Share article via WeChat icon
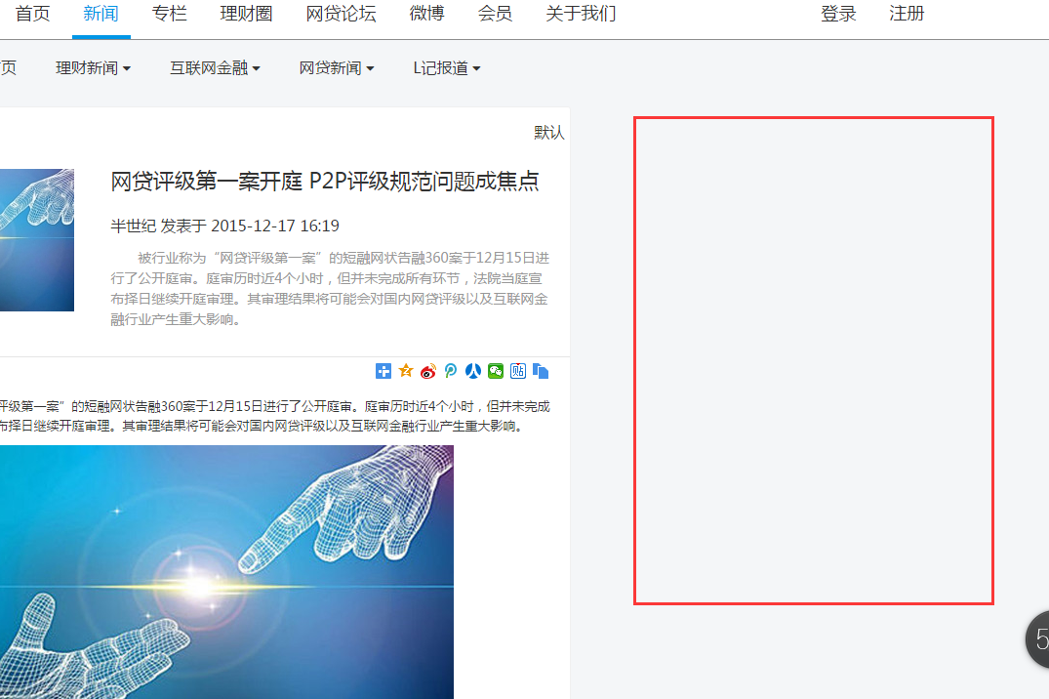The width and height of the screenshot is (1049, 699). point(496,371)
